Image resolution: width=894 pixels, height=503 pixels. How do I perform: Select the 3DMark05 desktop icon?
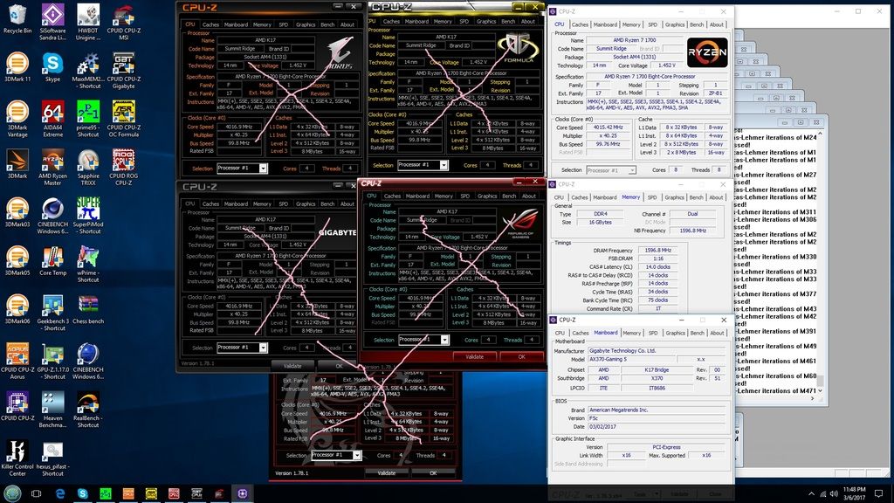(x=17, y=261)
